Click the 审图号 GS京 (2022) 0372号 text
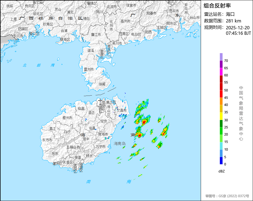Screen dimensions: 253x201 point(227,196)
